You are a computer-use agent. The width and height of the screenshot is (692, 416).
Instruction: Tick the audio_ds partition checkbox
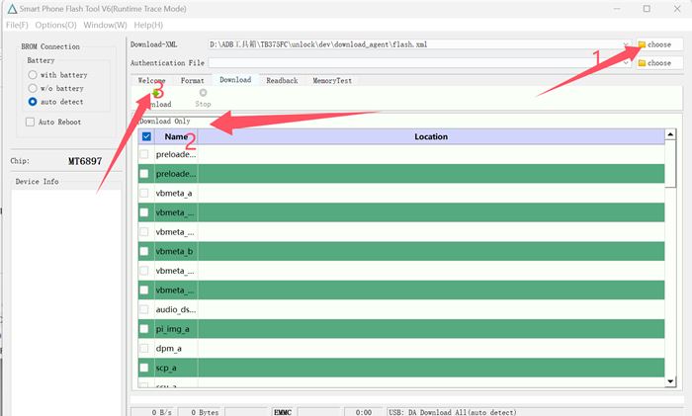pyautogui.click(x=144, y=309)
